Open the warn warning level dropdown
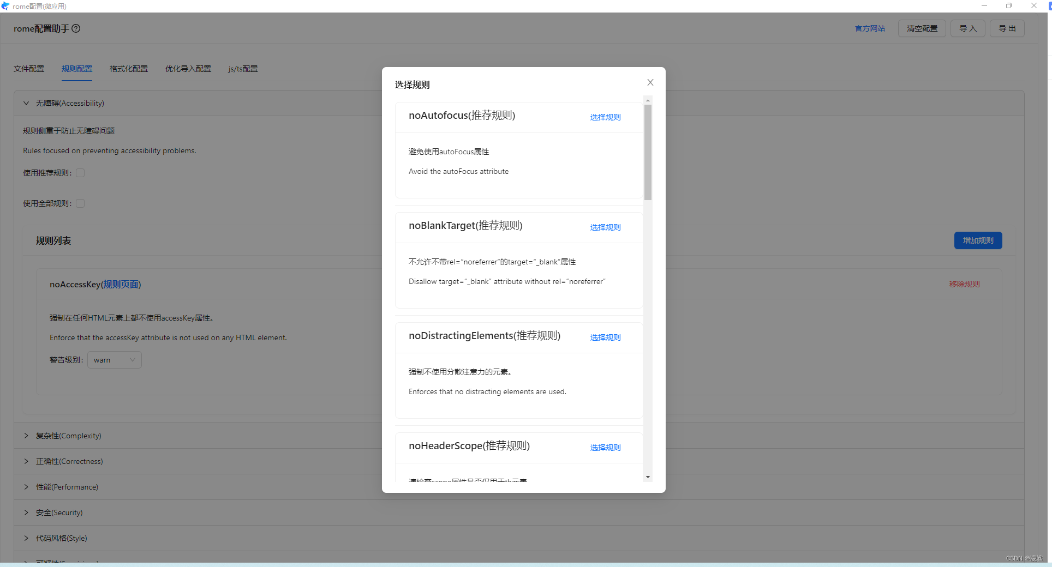 pos(114,360)
